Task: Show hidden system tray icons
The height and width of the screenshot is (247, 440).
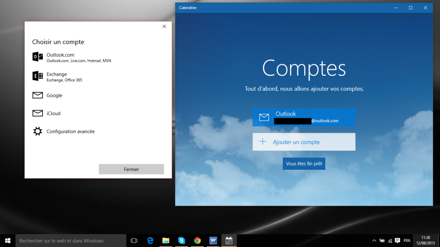Action: pyautogui.click(x=374, y=241)
